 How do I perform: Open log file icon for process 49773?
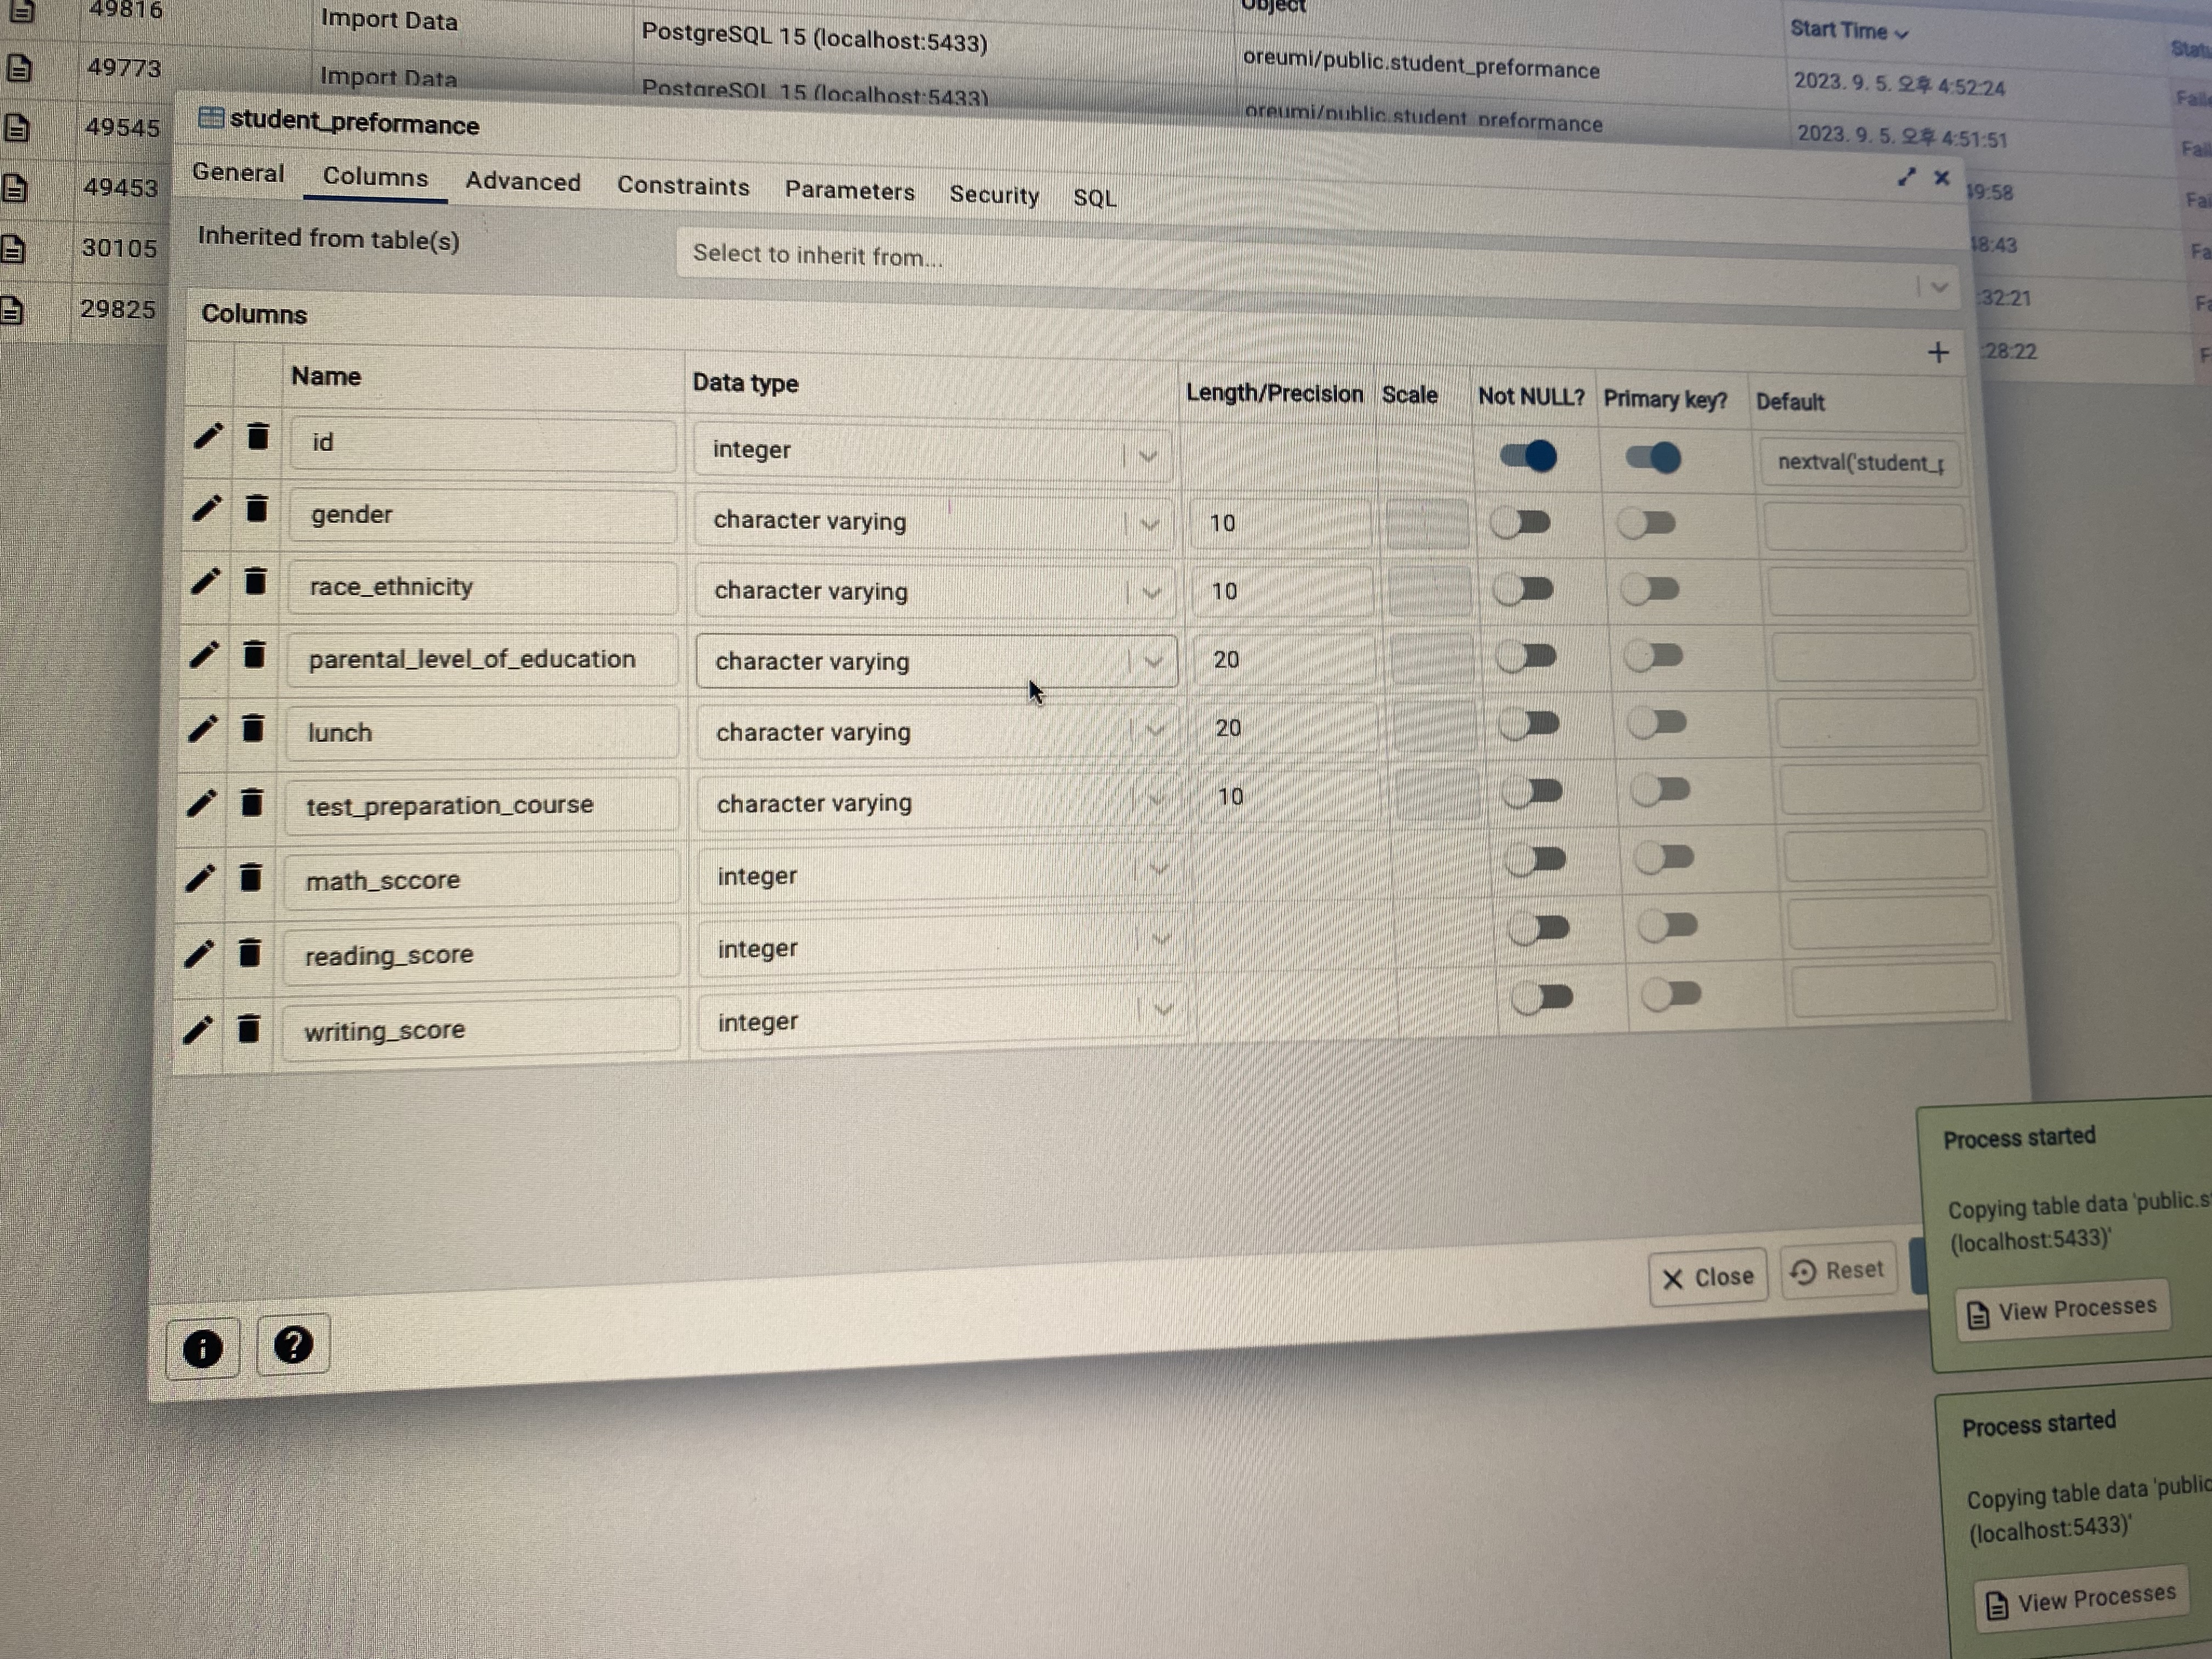(x=18, y=68)
